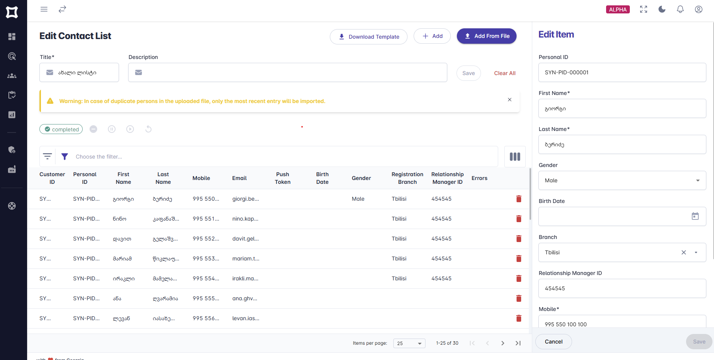Click the pause circle control icon
Screen dimensions: 714x360
point(112,129)
